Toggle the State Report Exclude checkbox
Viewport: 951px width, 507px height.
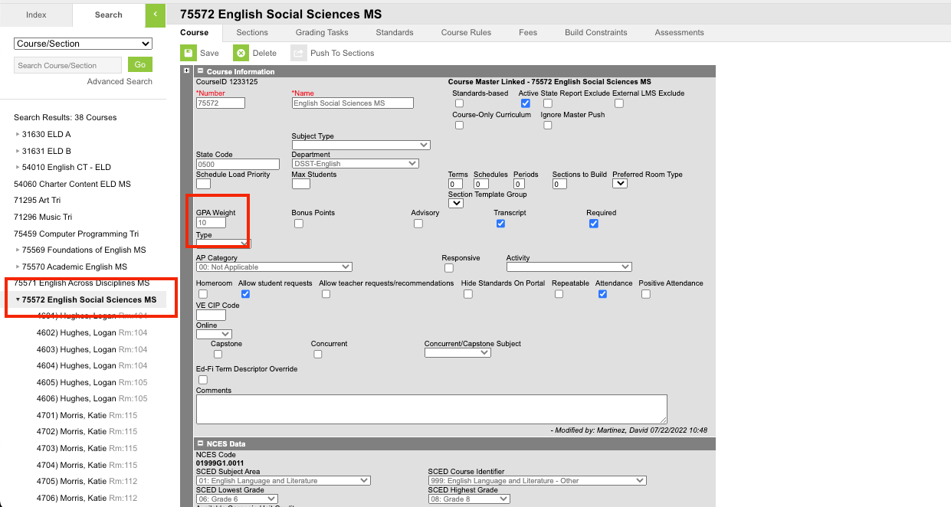click(x=547, y=103)
